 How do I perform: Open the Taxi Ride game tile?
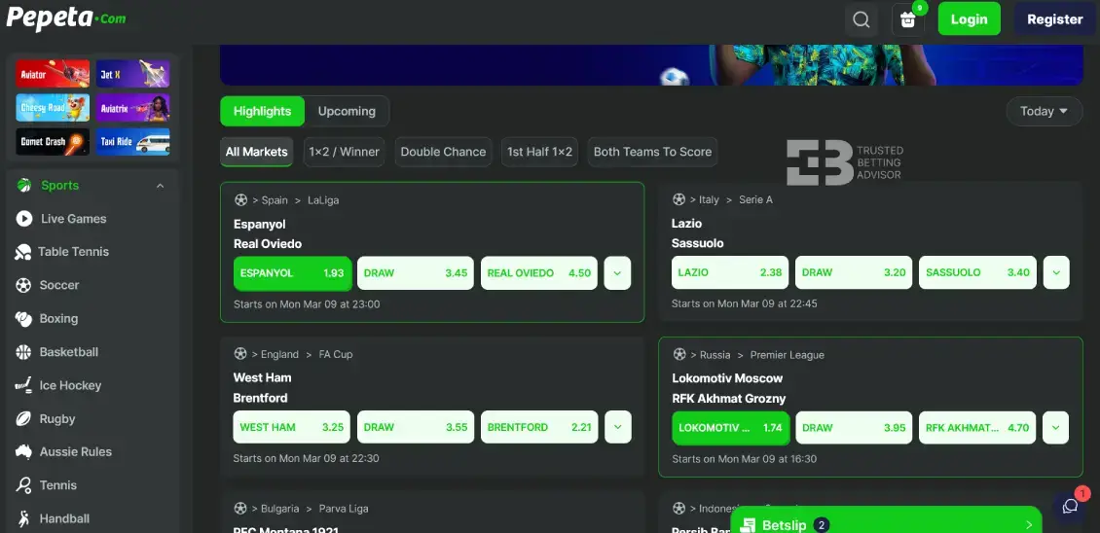click(x=132, y=142)
